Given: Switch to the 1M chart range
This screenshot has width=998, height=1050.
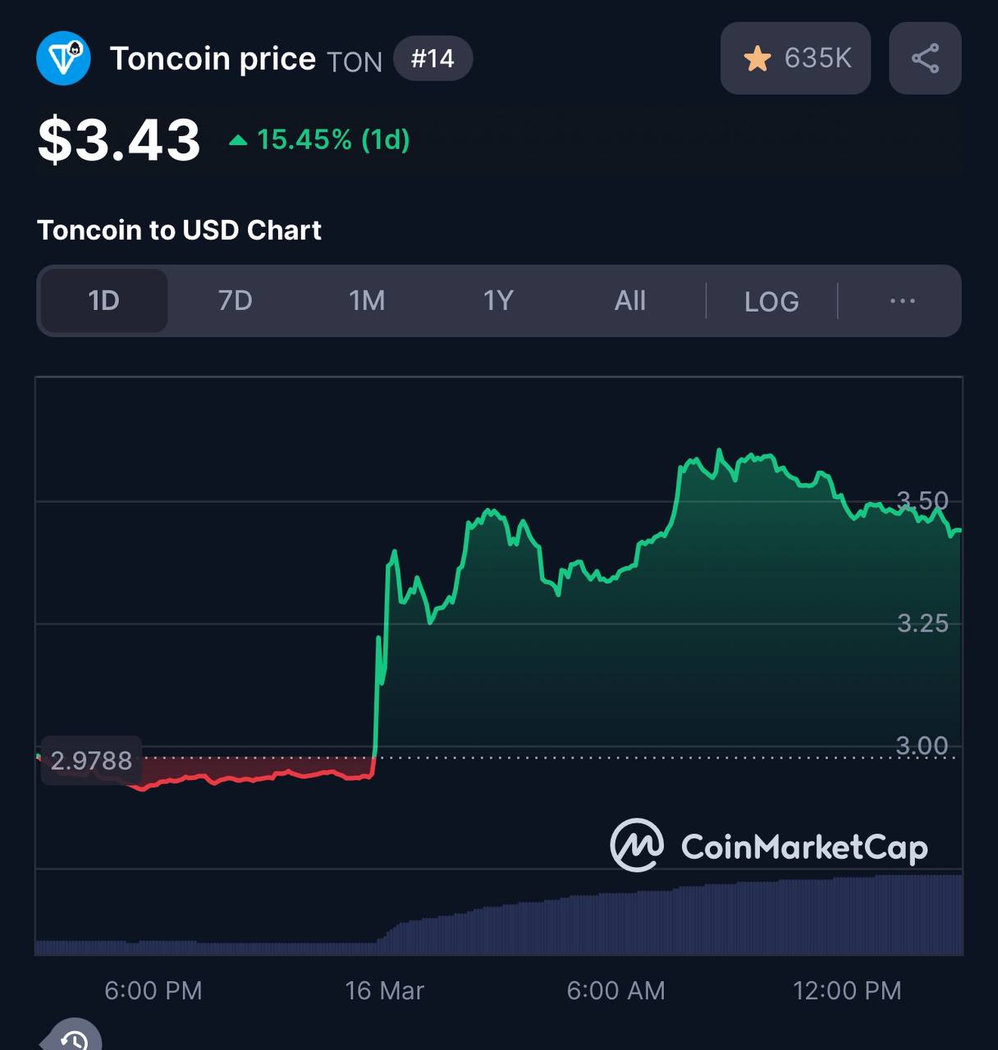Looking at the screenshot, I should [367, 300].
